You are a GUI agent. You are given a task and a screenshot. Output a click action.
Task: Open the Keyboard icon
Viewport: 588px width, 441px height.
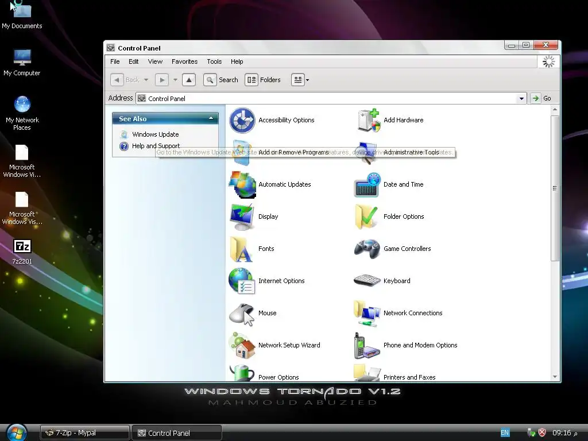click(367, 280)
